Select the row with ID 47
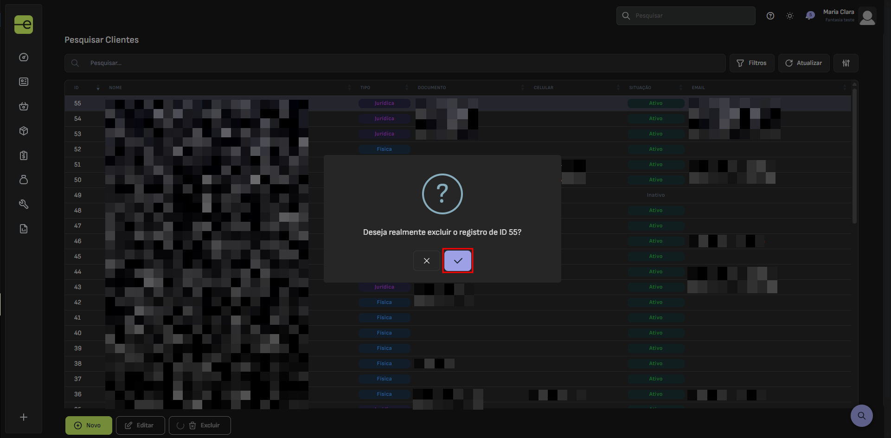This screenshot has height=438, width=891. pyautogui.click(x=458, y=226)
